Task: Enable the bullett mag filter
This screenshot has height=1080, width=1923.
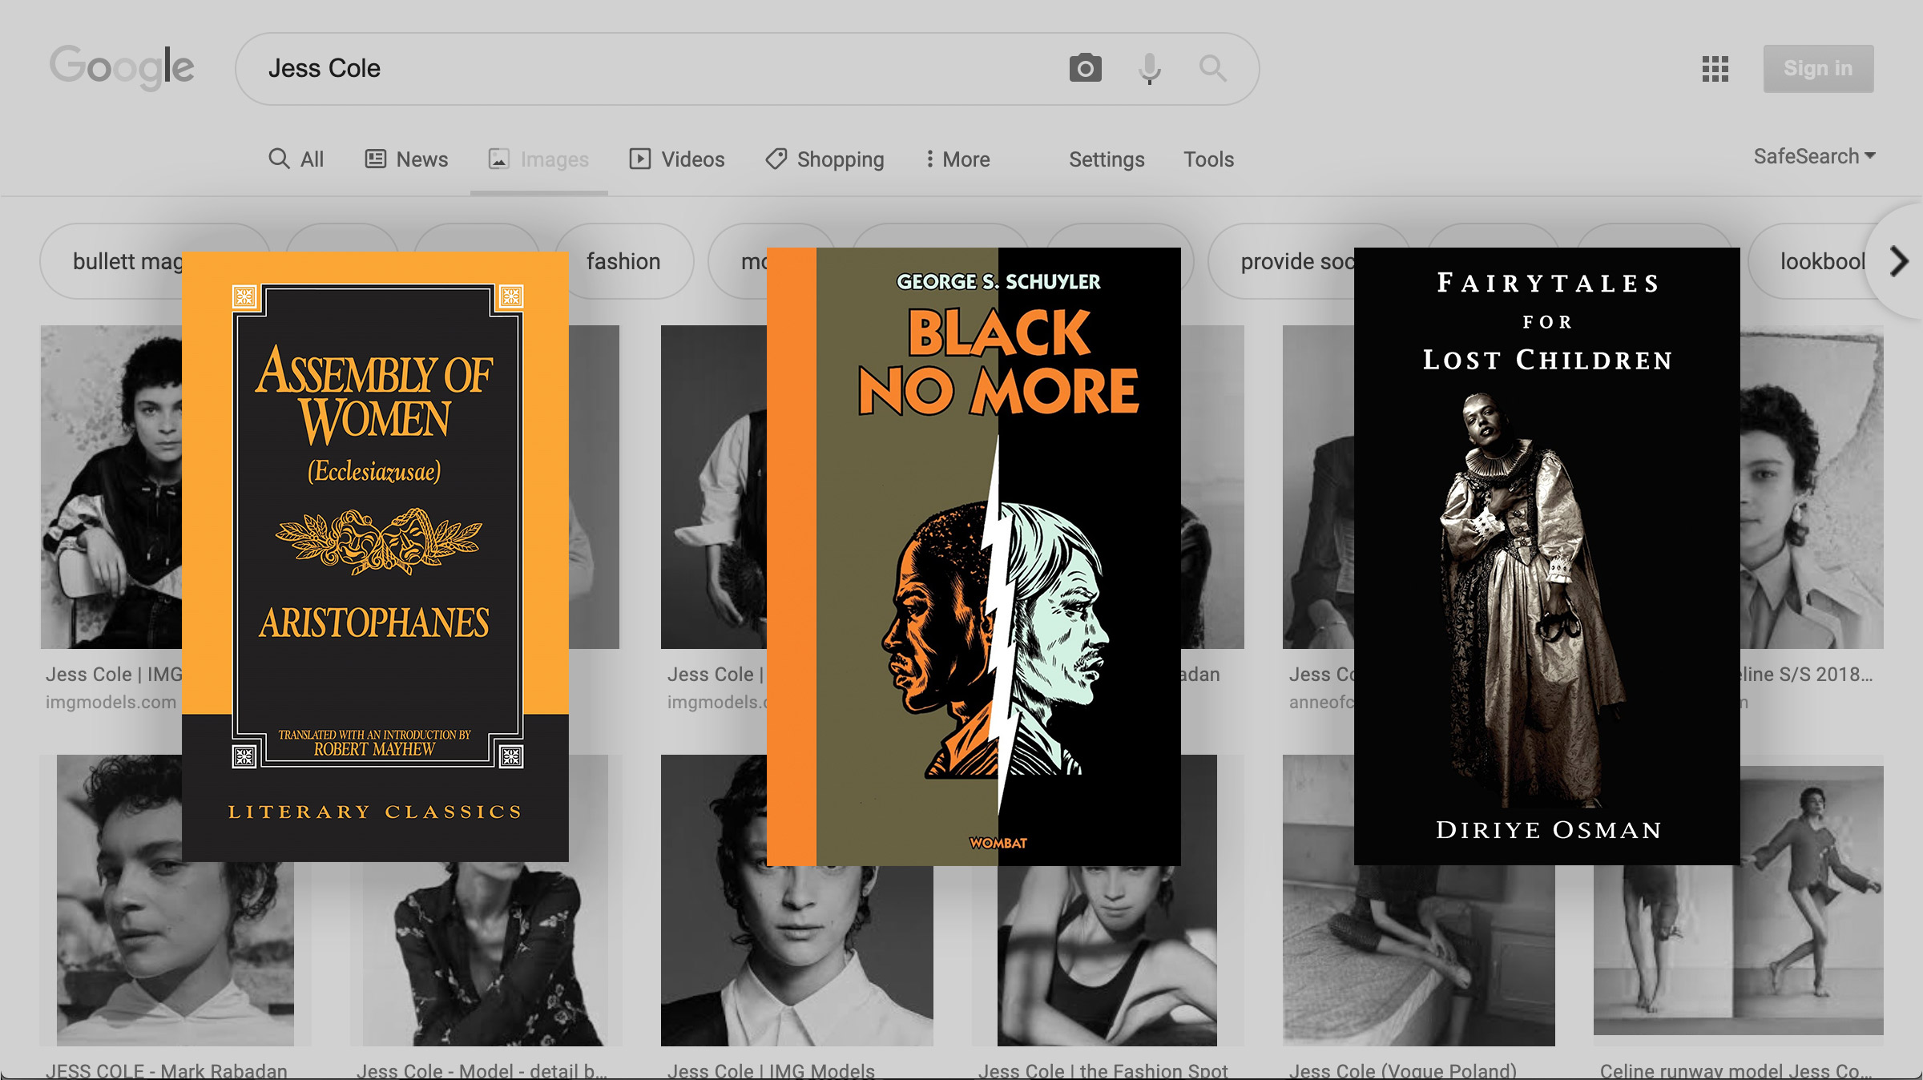Action: [x=128, y=260]
